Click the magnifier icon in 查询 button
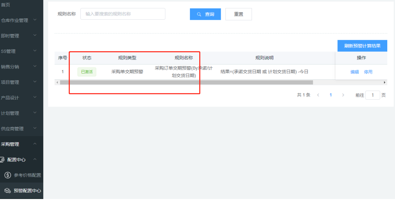This screenshot has height=200, width=395. 199,14
